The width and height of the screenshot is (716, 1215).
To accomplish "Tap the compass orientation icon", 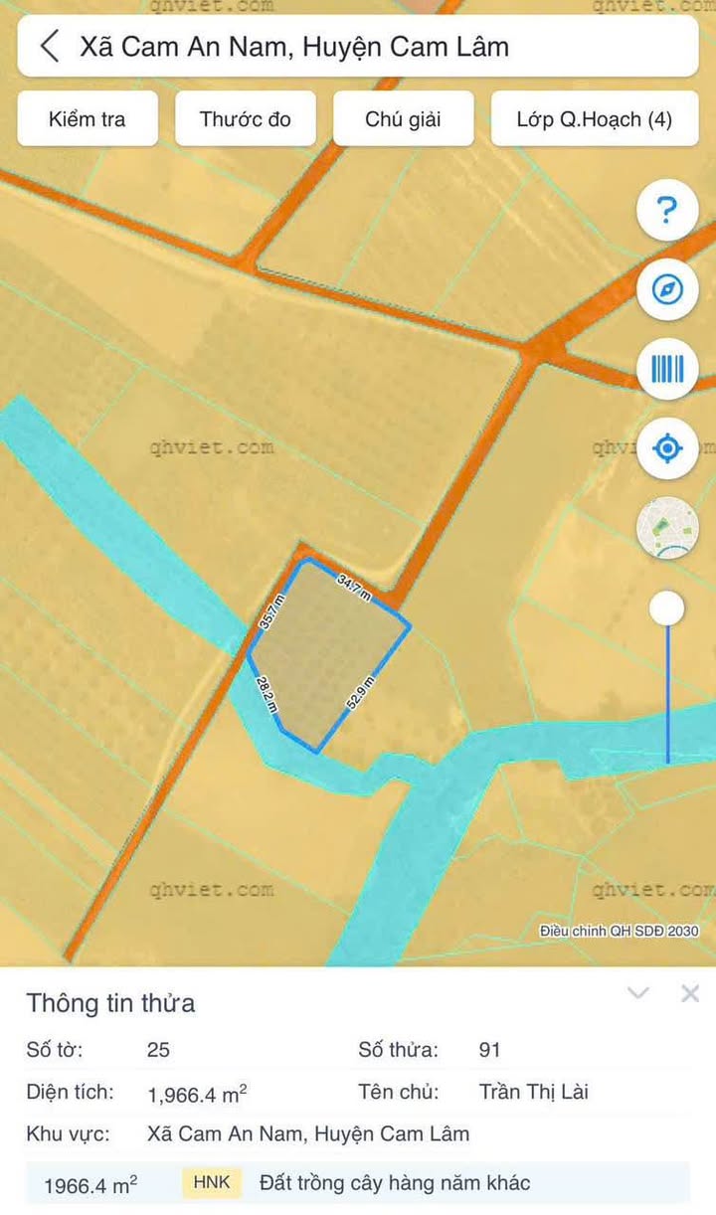I will pos(667,290).
